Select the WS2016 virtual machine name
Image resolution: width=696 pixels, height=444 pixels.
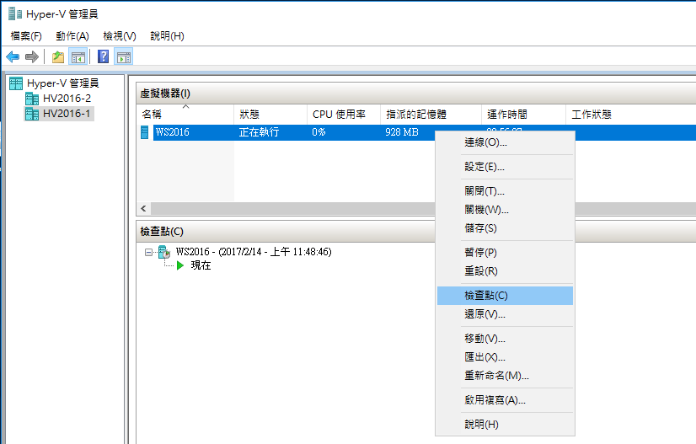coord(172,132)
